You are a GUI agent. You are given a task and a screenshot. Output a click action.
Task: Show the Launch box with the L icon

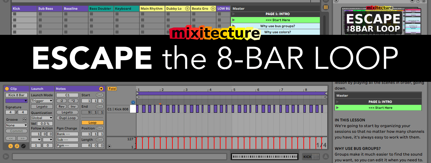point(10,146)
